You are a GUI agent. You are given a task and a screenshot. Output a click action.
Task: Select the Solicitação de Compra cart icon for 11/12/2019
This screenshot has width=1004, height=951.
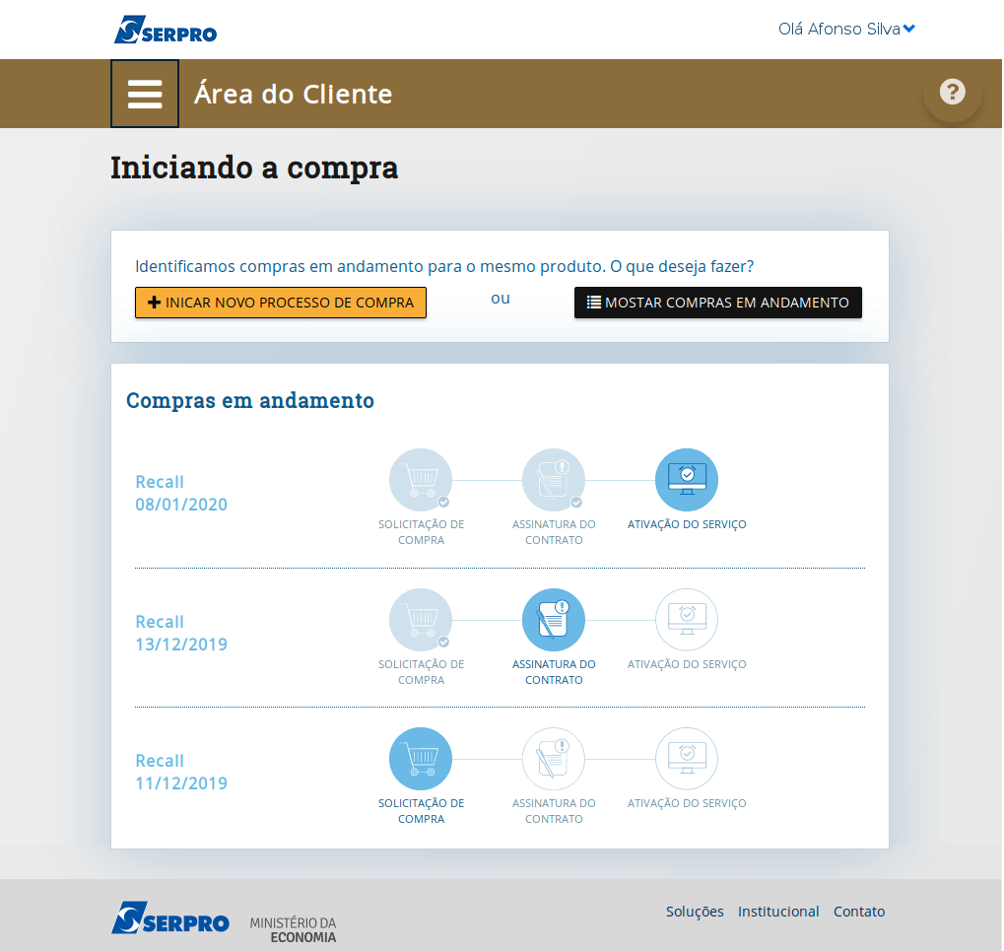tap(421, 759)
